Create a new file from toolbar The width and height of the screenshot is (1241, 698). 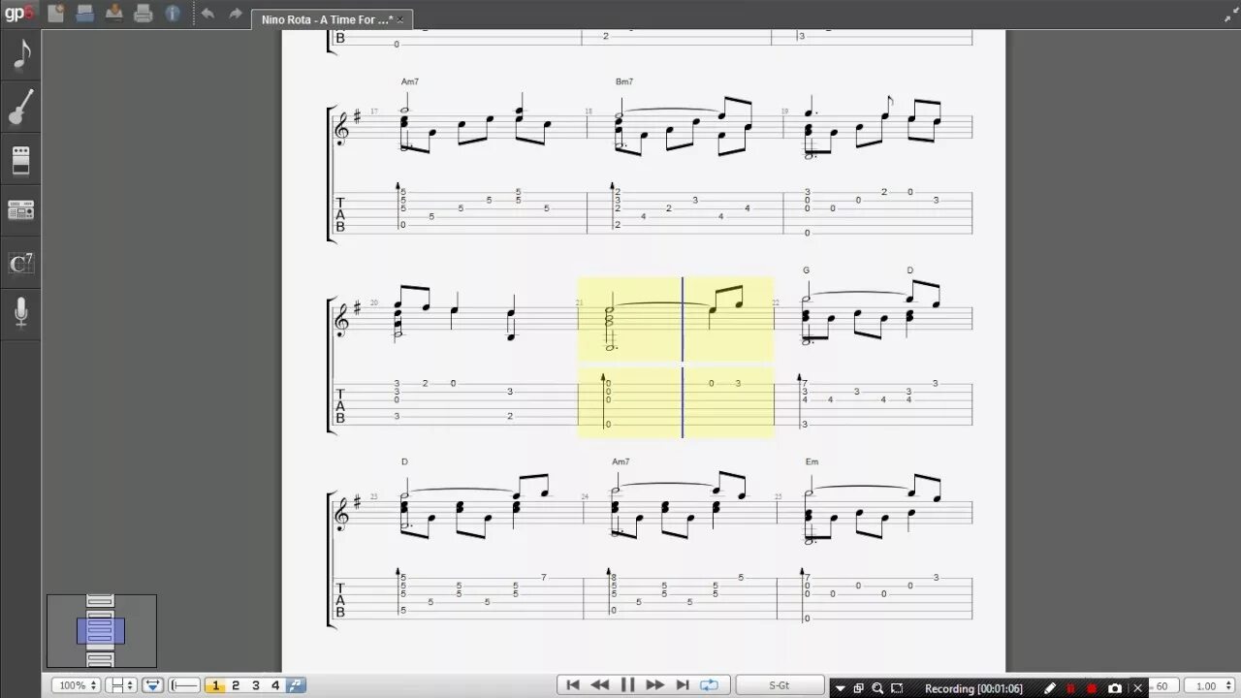tap(55, 13)
